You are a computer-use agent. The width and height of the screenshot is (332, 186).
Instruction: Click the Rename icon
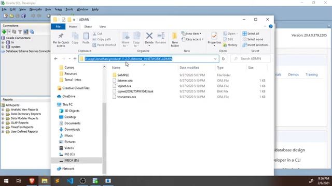[161, 36]
